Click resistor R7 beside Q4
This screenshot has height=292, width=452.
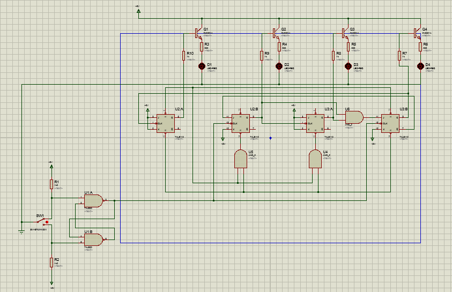point(399,56)
